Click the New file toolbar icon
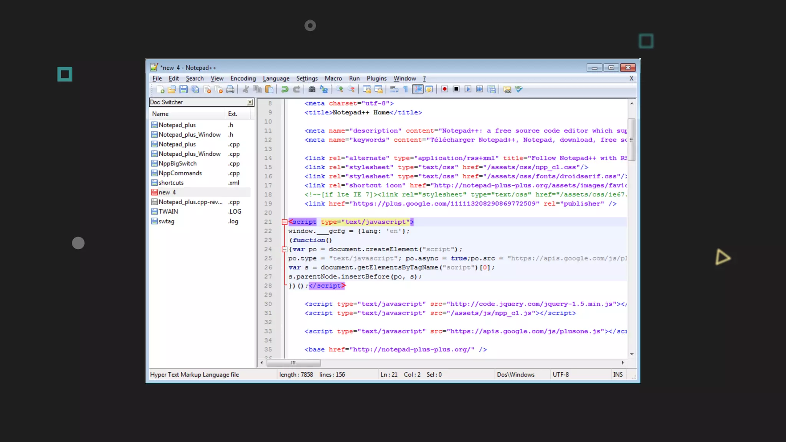The image size is (786, 442). pyautogui.click(x=160, y=89)
